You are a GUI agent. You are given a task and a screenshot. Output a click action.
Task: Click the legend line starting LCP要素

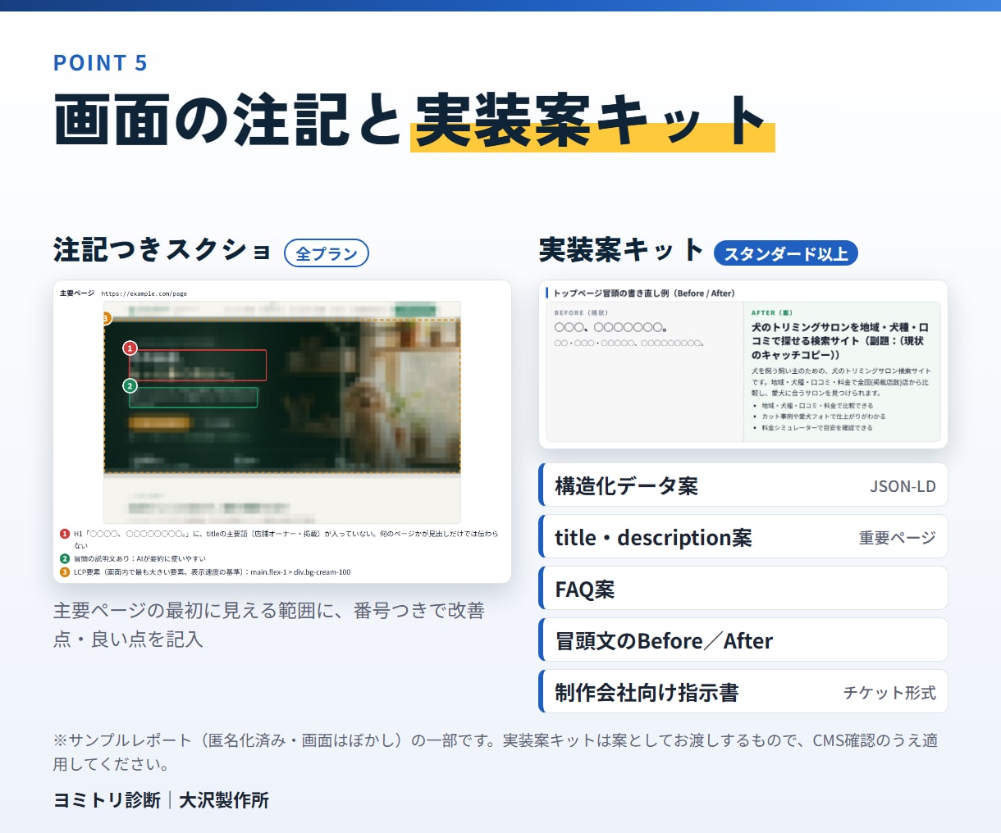click(x=205, y=572)
